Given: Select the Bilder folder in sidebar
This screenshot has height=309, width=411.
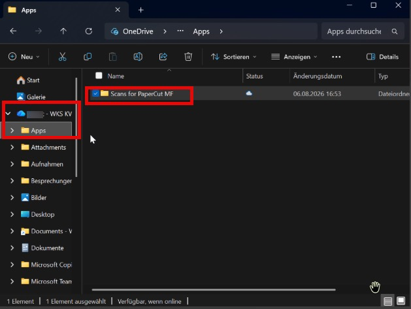Looking at the screenshot, I should 34,197.
